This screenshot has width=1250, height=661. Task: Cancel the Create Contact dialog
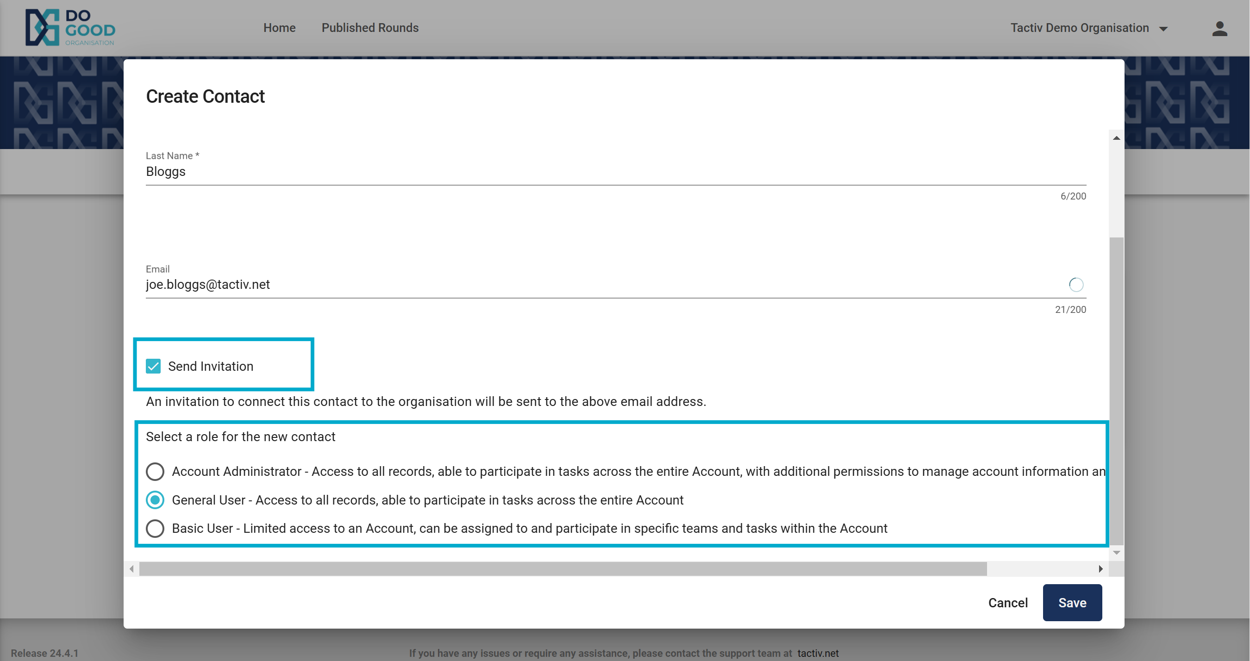tap(1007, 603)
